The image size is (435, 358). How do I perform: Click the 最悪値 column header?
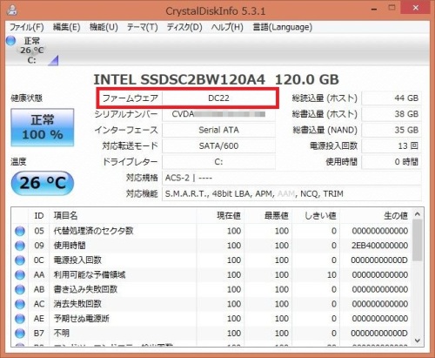click(x=268, y=216)
